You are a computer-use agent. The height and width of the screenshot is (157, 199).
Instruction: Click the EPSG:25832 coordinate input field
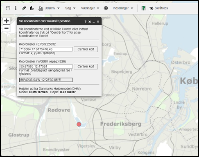point(46,49)
